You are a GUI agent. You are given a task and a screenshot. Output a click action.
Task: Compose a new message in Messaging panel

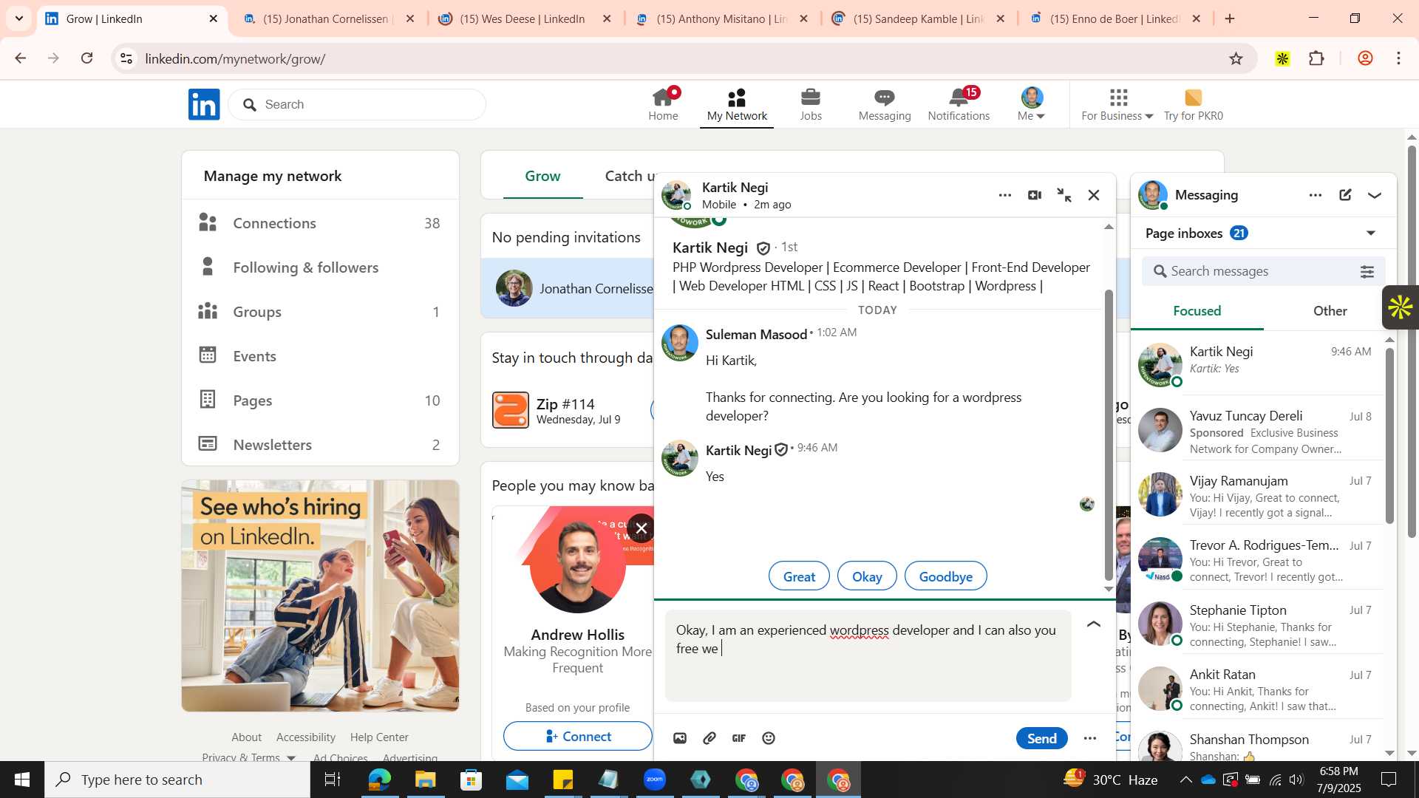pyautogui.click(x=1345, y=195)
